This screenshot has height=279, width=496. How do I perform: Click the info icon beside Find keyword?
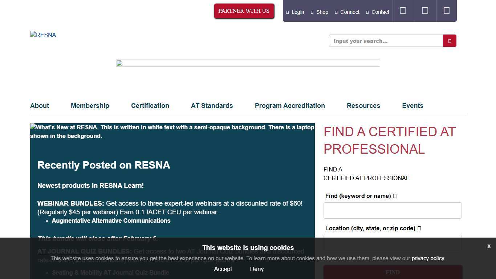(x=395, y=196)
